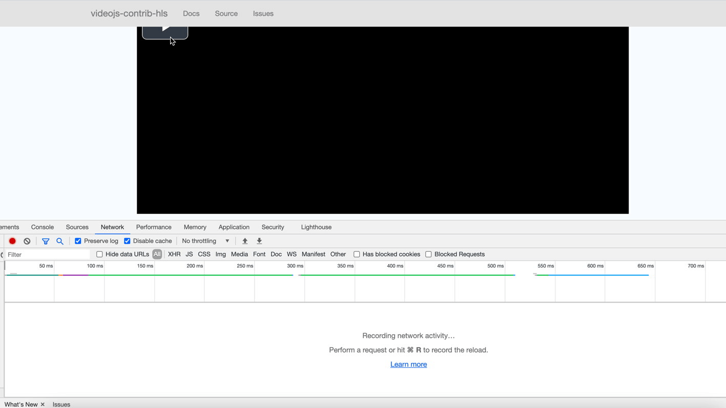Filter requests by CSS type
The width and height of the screenshot is (726, 408).
(204, 254)
